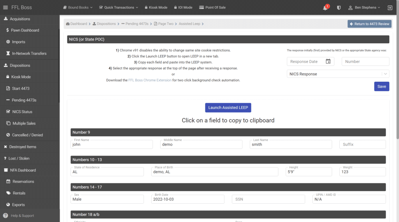Image resolution: width=399 pixels, height=222 pixels.
Task: Open the NICS Response dropdown
Action: coord(338,74)
